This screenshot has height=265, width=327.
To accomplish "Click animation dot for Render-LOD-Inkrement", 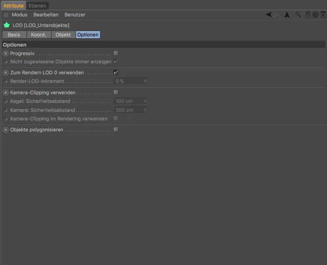I will [6, 81].
